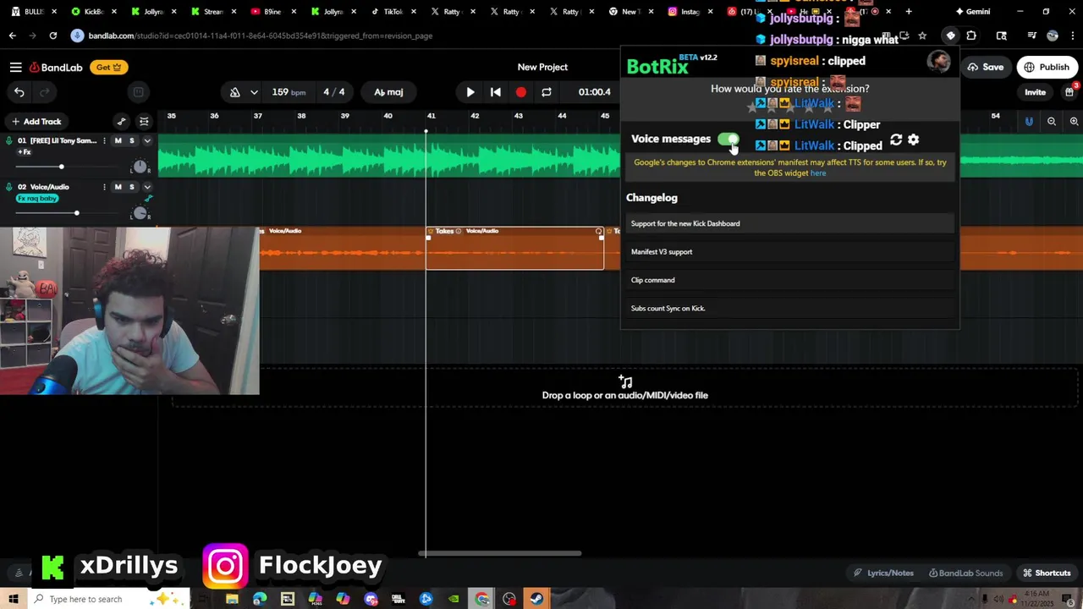Screen dimensions: 1083x609
Task: Open track 02 three-dot menu
Action: tap(105, 187)
